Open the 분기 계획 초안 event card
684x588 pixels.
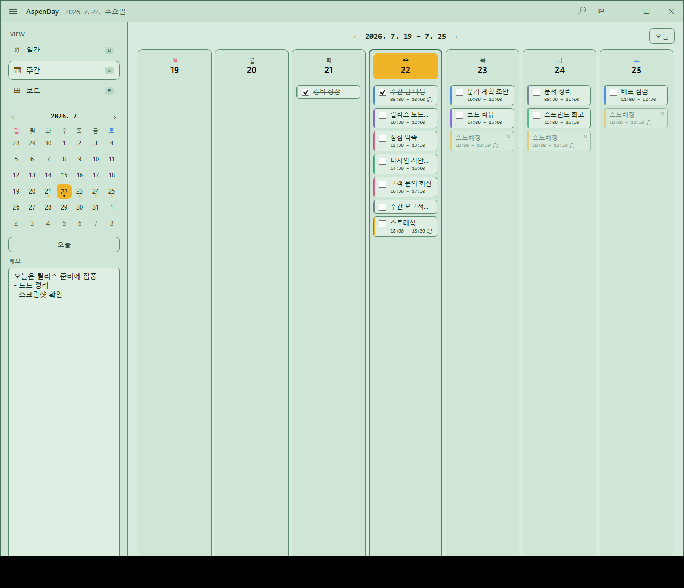coord(482,95)
